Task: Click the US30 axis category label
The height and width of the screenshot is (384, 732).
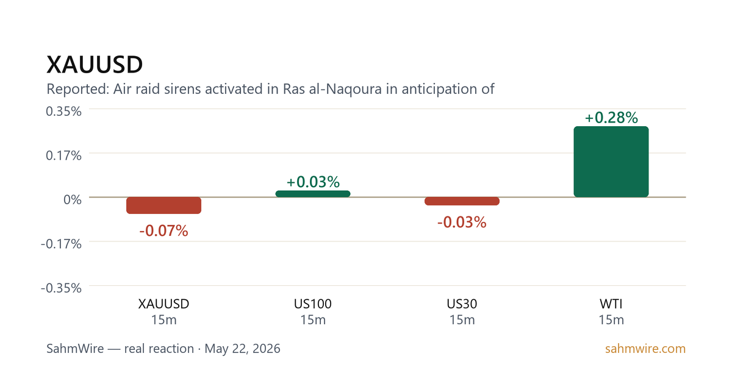Action: tap(462, 304)
